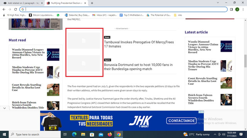Image resolution: width=247 pixels, height=138 pixels.
Task: Switch to Add related on 2 paragraph tab
Action: 23,3
